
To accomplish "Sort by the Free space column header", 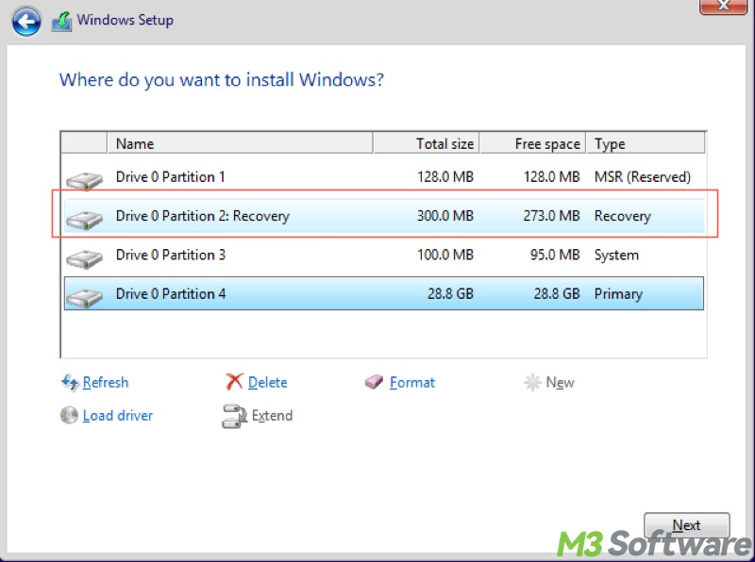I will [532, 143].
